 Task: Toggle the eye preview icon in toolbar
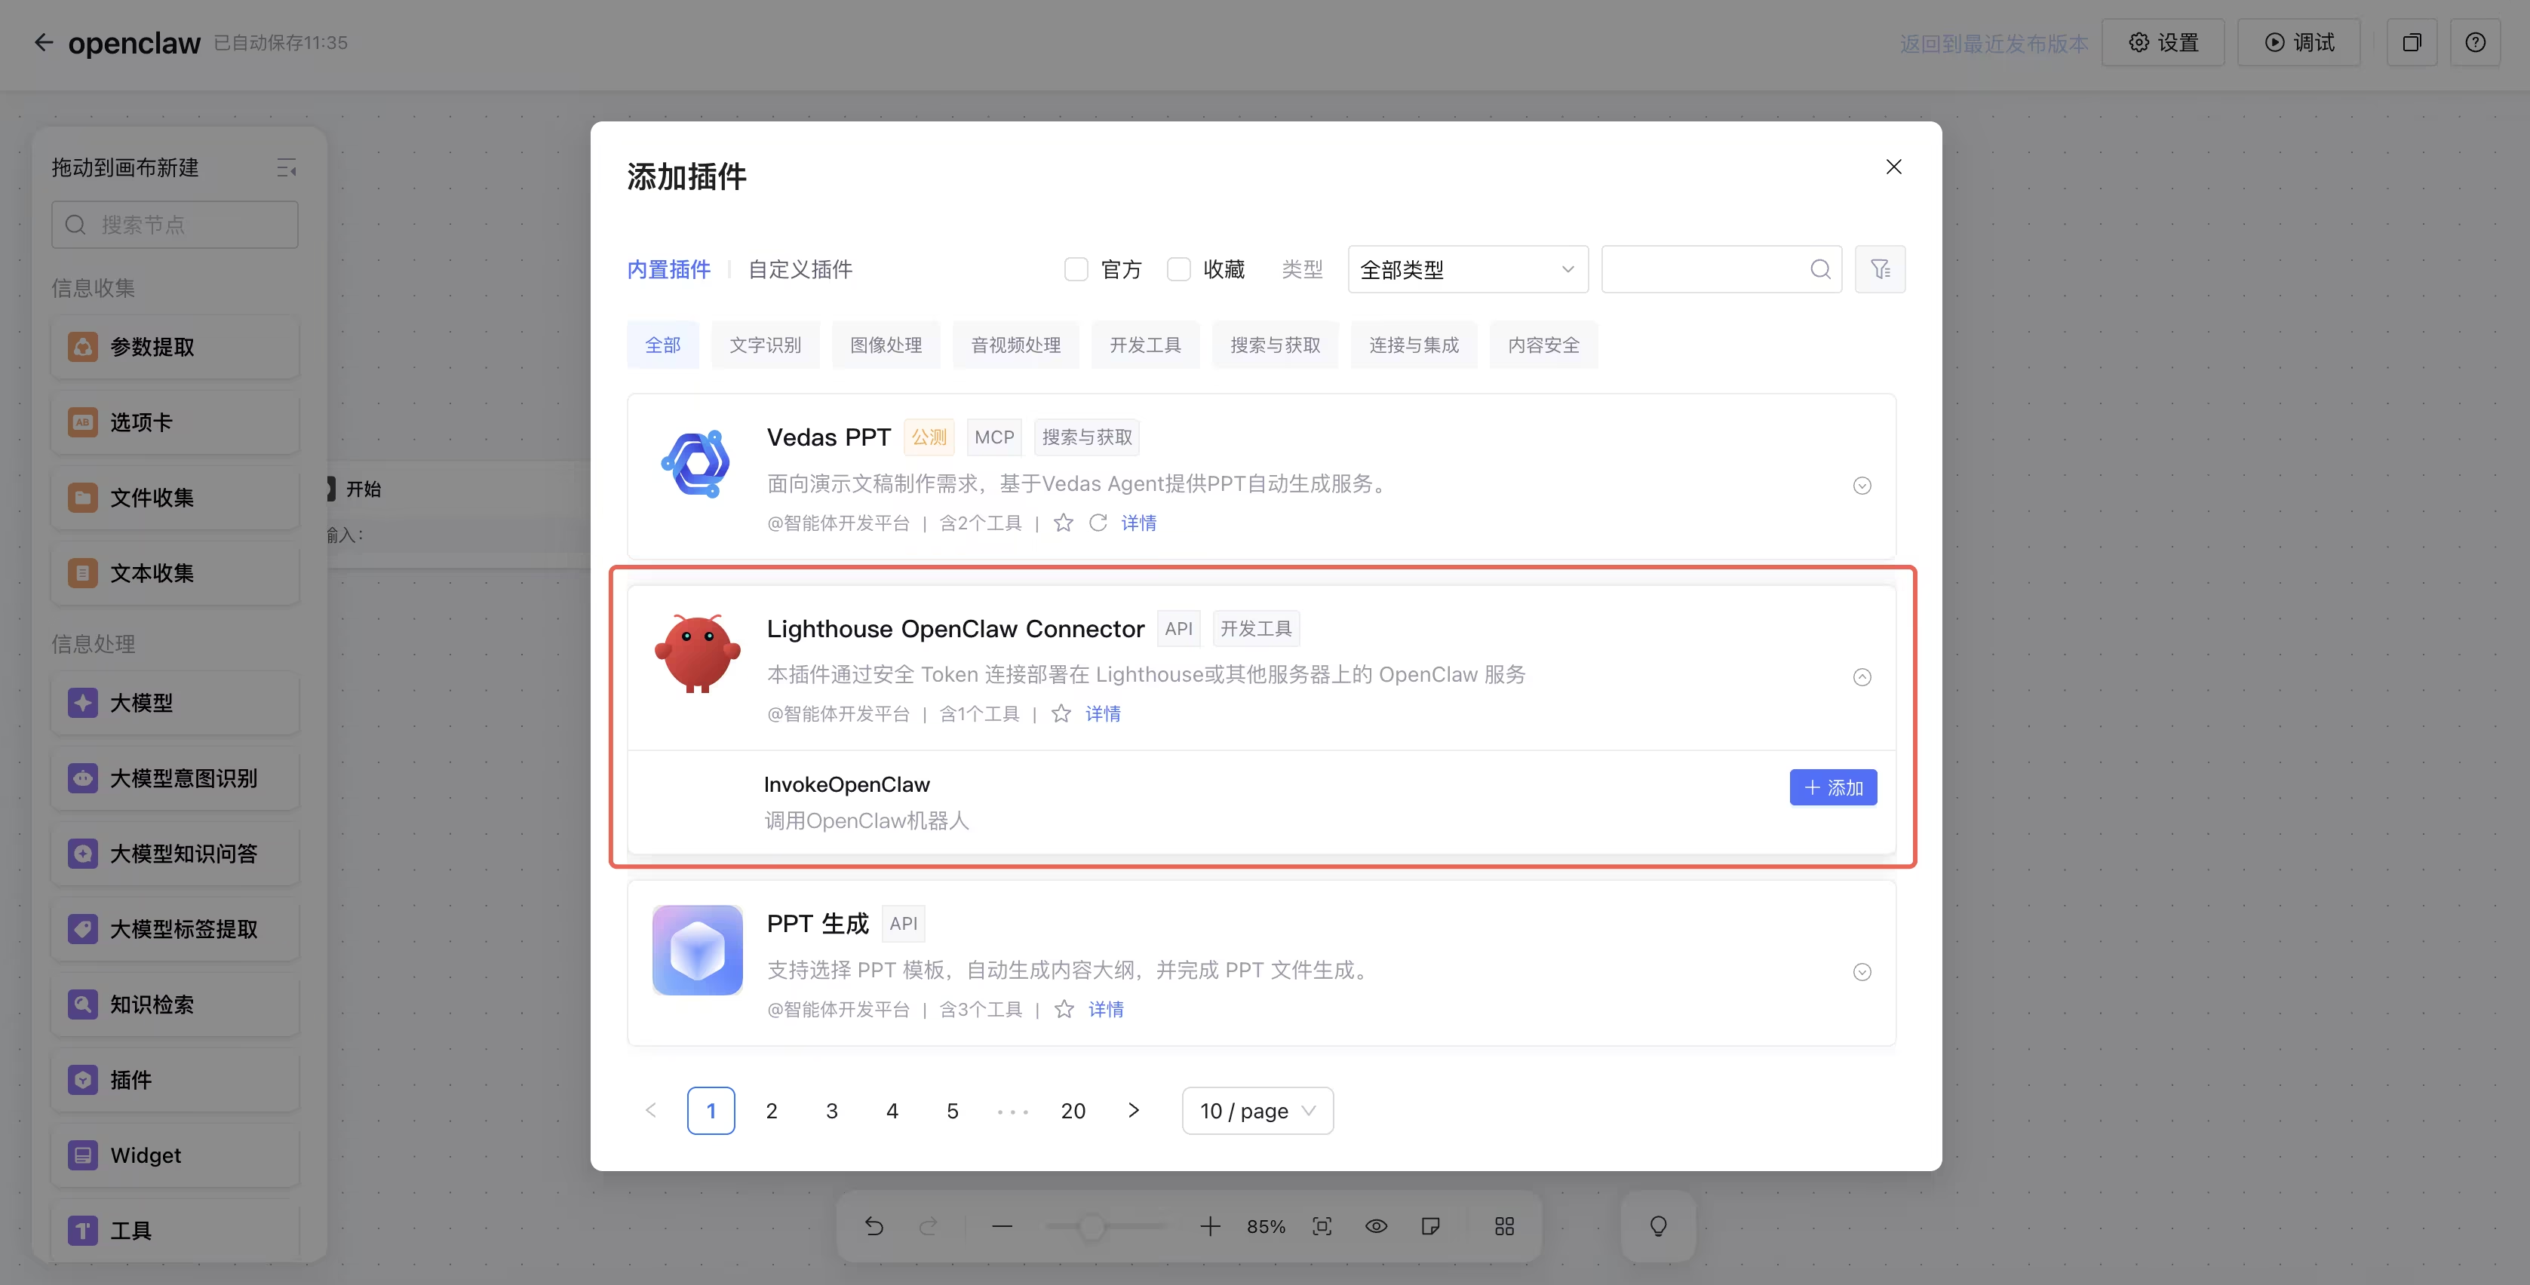[x=1376, y=1226]
